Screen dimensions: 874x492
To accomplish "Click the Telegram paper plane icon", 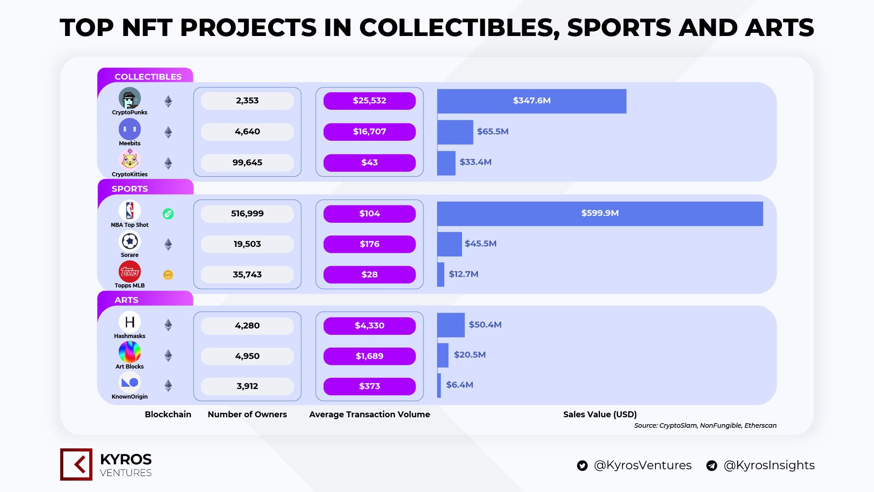I will pyautogui.click(x=711, y=466).
